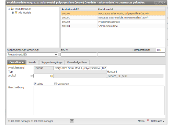Open the Memo link in footer

coord(141,121)
